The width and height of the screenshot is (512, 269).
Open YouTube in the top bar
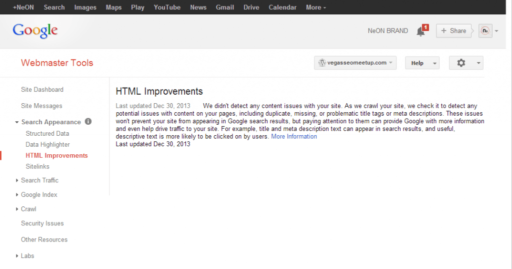coord(167,7)
